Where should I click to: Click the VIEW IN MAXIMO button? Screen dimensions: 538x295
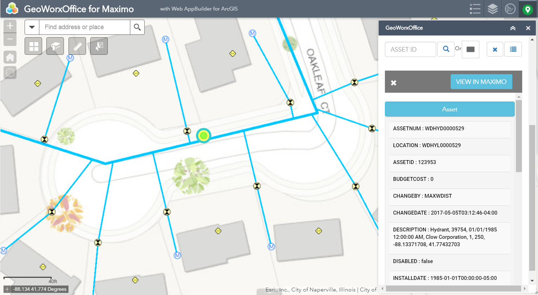[x=481, y=82]
